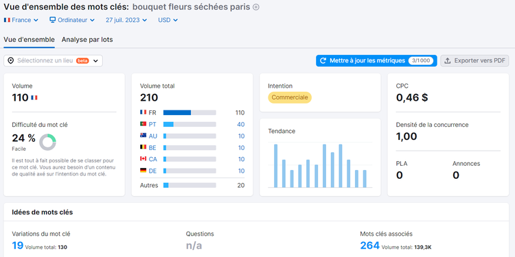Screen dimensions: 515x257
Task: Click the Belgium flag in volume total list
Action: tap(143, 147)
